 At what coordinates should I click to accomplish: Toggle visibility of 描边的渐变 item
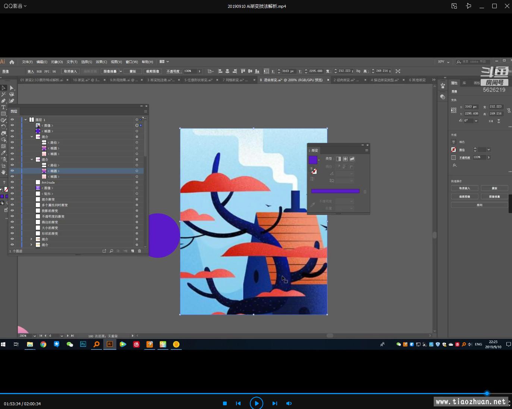[x=12, y=222]
